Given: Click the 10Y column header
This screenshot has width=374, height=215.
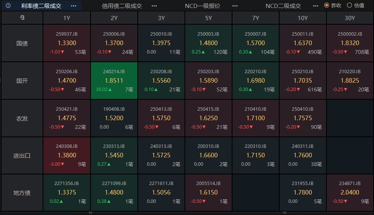Looking at the screenshot, I should (303, 18).
